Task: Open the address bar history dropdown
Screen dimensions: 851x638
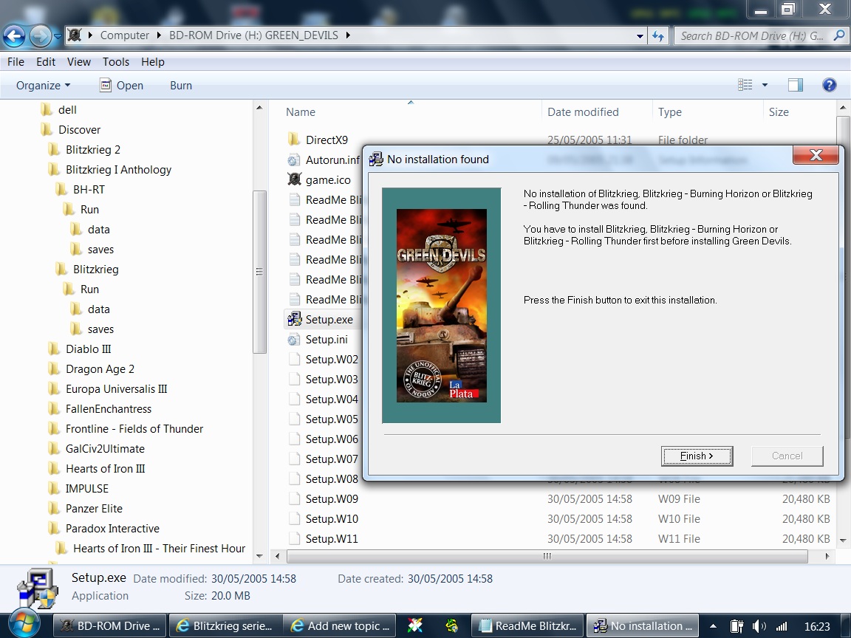Action: (640, 36)
